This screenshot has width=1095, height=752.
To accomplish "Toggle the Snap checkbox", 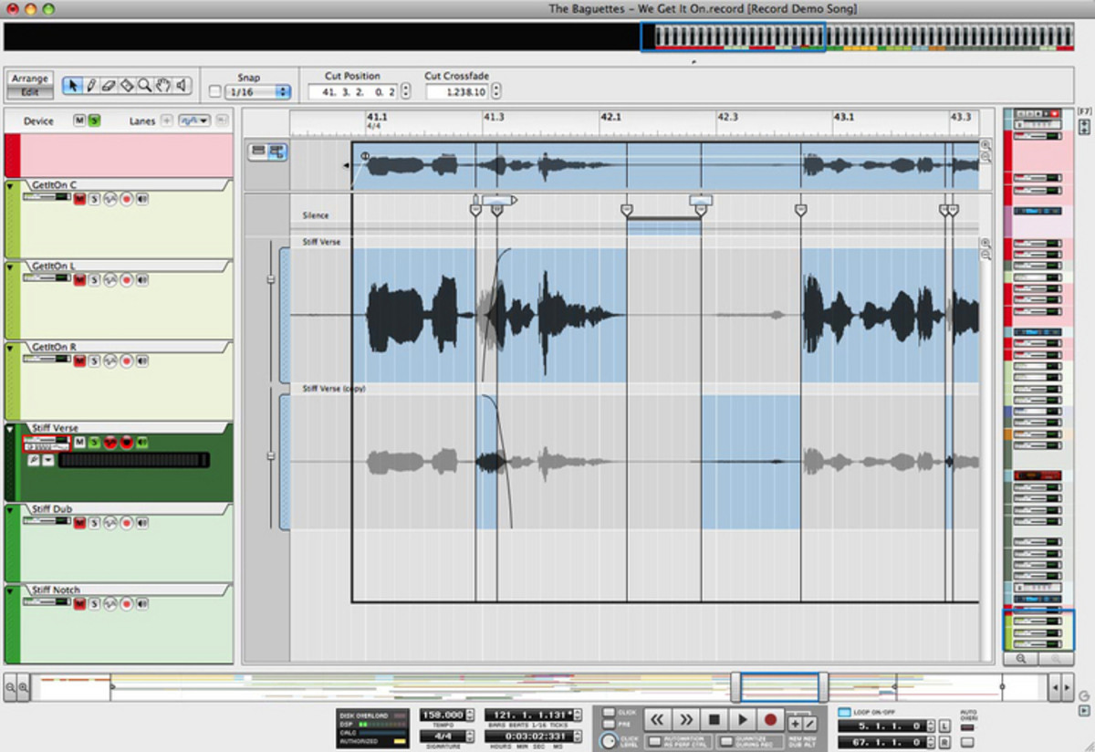I will point(214,91).
